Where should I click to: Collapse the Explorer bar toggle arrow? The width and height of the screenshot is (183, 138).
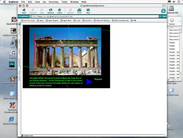[19, 24]
